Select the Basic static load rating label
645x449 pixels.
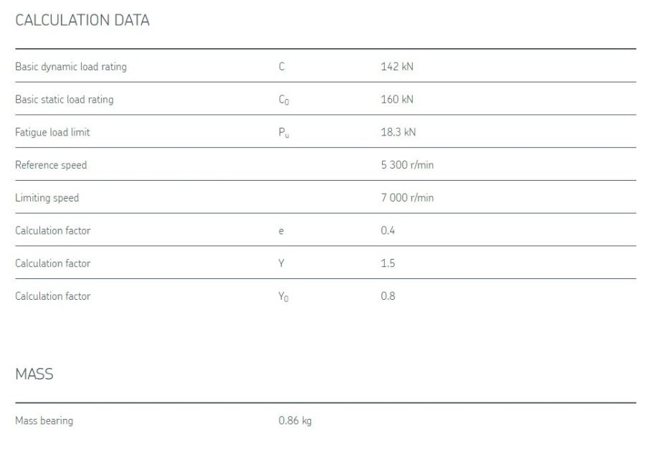tap(64, 100)
